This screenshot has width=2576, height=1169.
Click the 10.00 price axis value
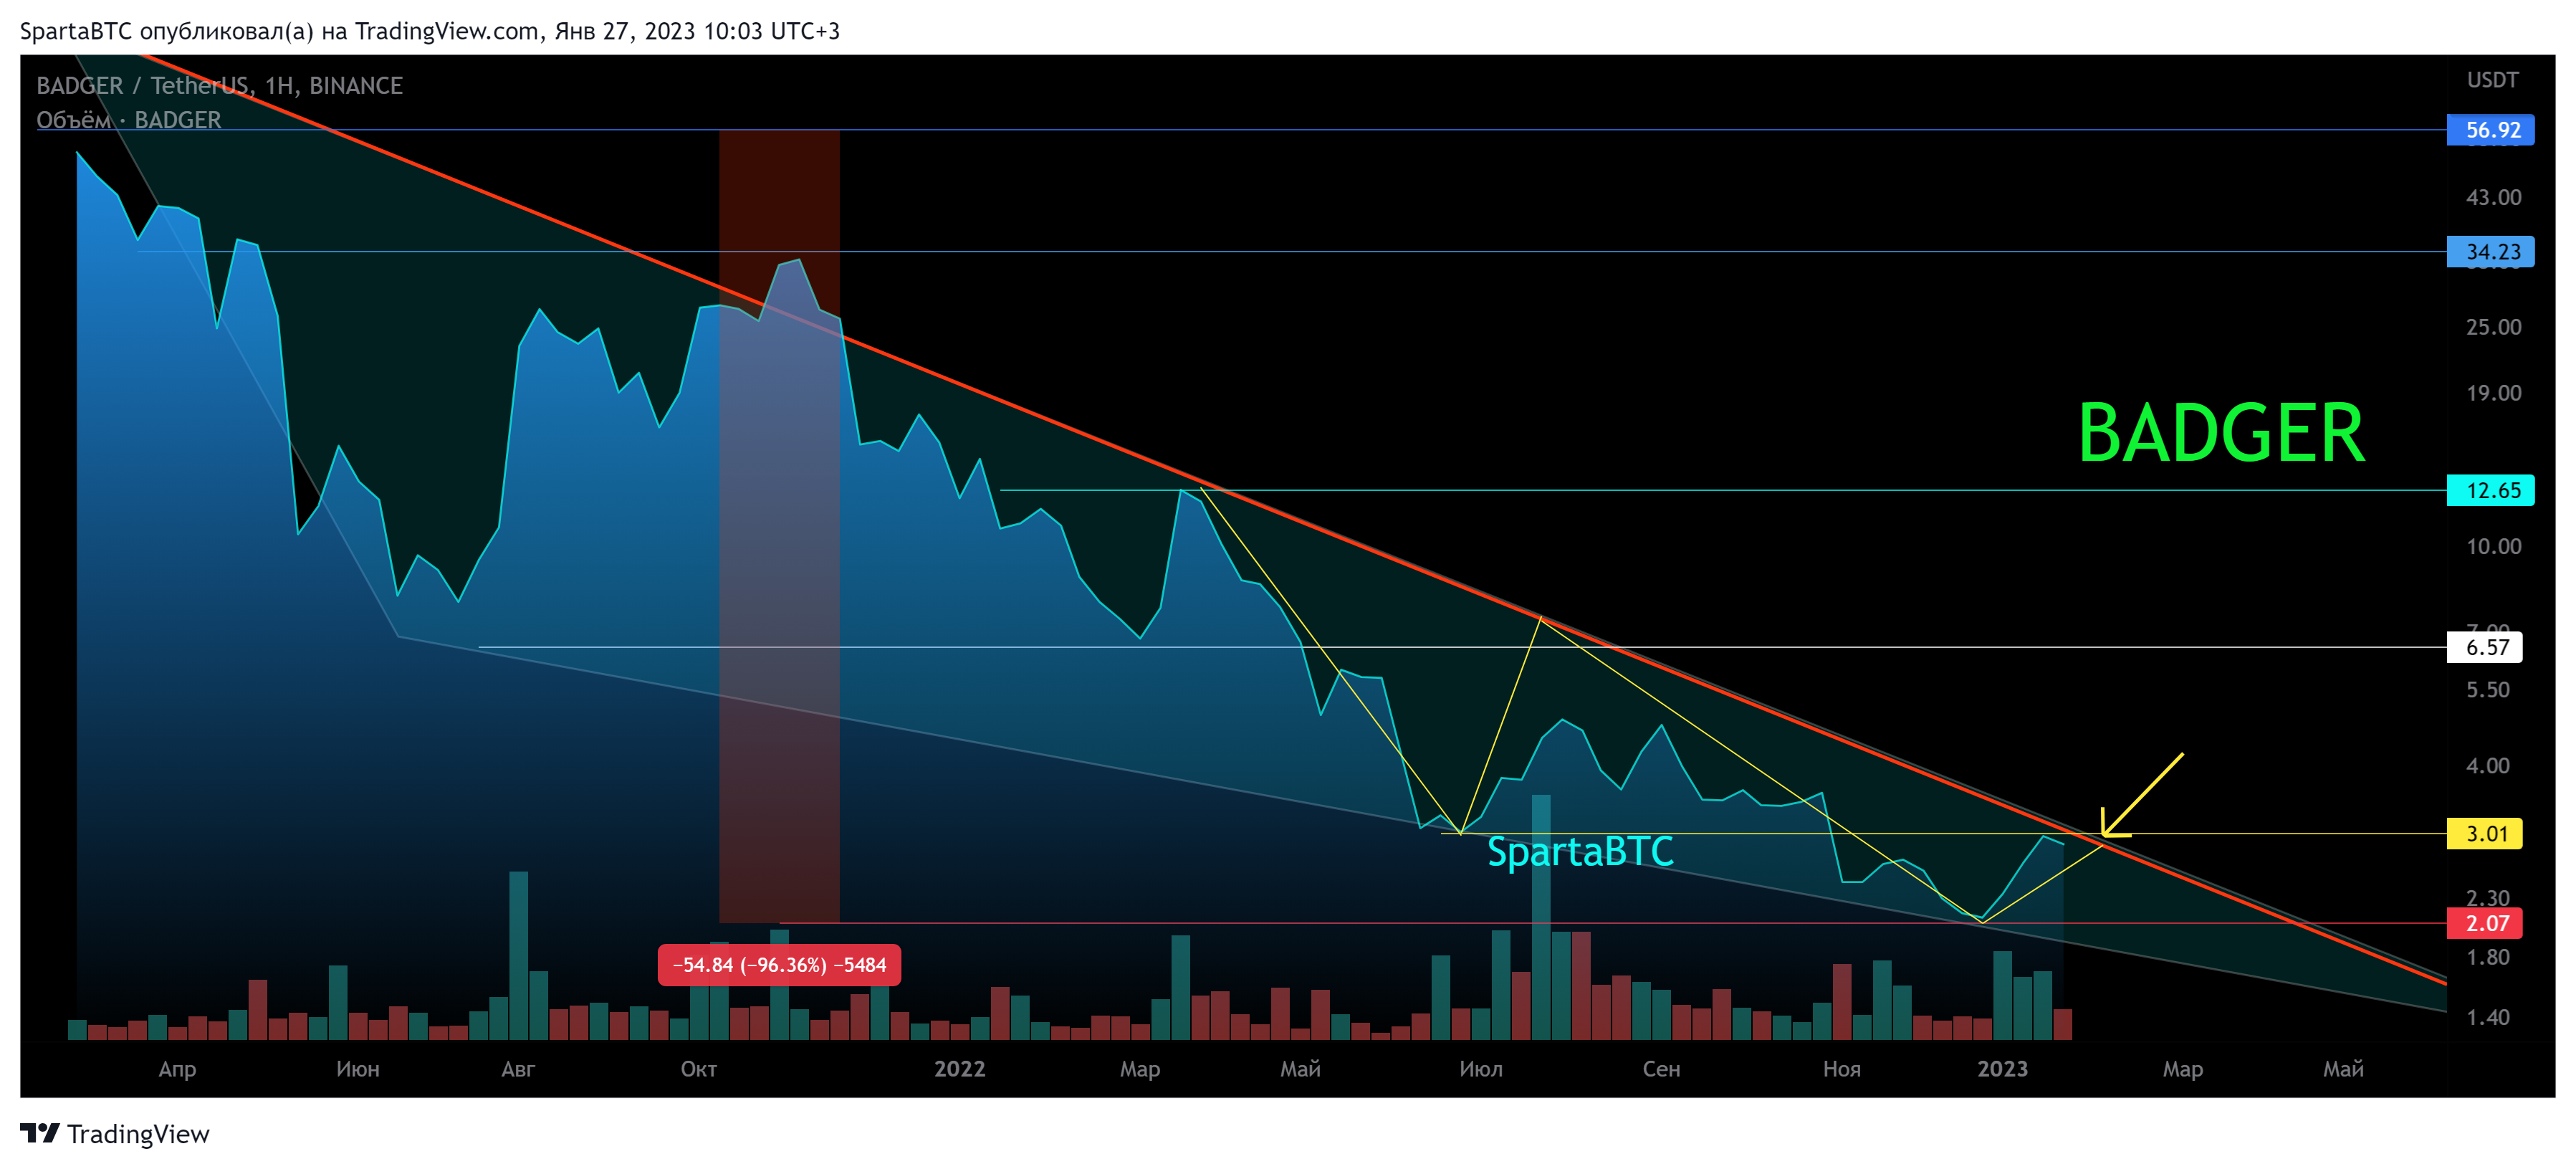click(x=2493, y=546)
